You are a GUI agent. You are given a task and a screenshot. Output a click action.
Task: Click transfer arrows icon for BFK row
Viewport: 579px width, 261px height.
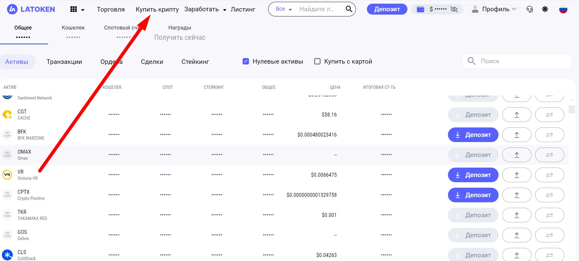pos(550,135)
